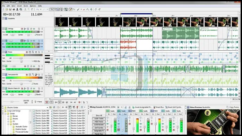
Task: Open the Options menu
Action: tap(33, 6)
